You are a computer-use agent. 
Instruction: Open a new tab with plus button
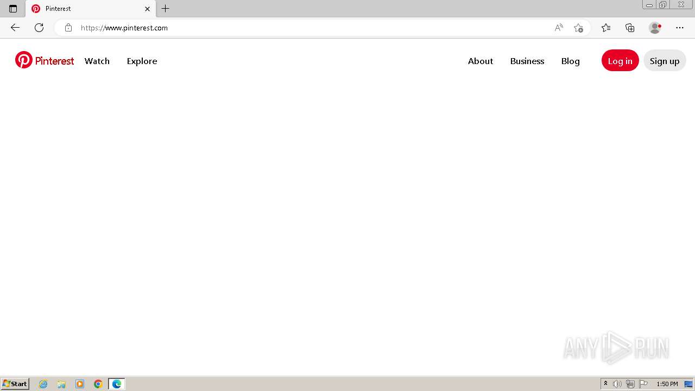[x=166, y=9]
